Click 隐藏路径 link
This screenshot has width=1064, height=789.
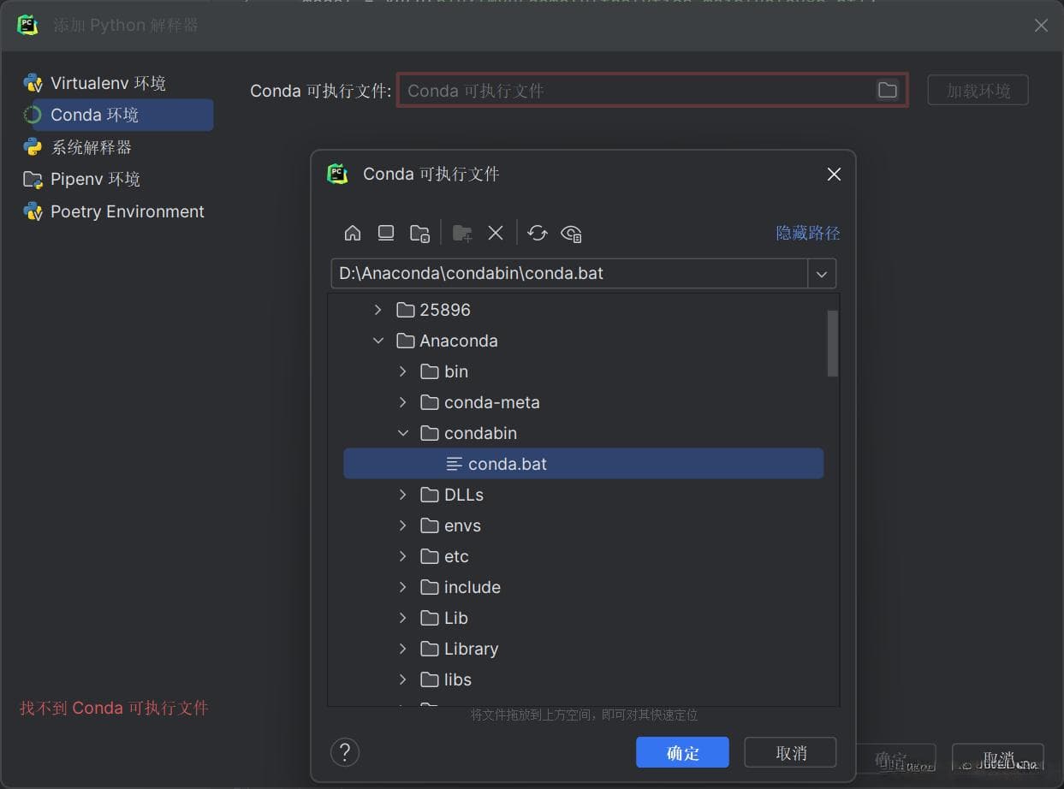pyautogui.click(x=807, y=233)
